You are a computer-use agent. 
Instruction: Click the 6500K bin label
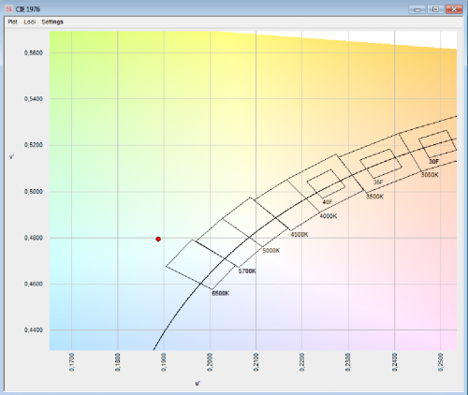click(220, 293)
